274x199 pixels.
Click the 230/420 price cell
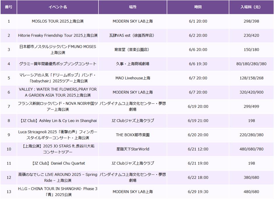point(251,35)
